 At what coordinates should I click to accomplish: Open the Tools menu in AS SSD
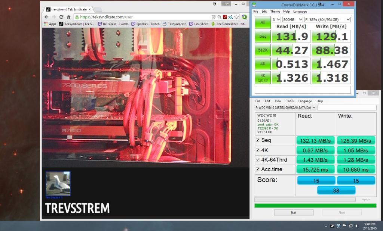290,101
